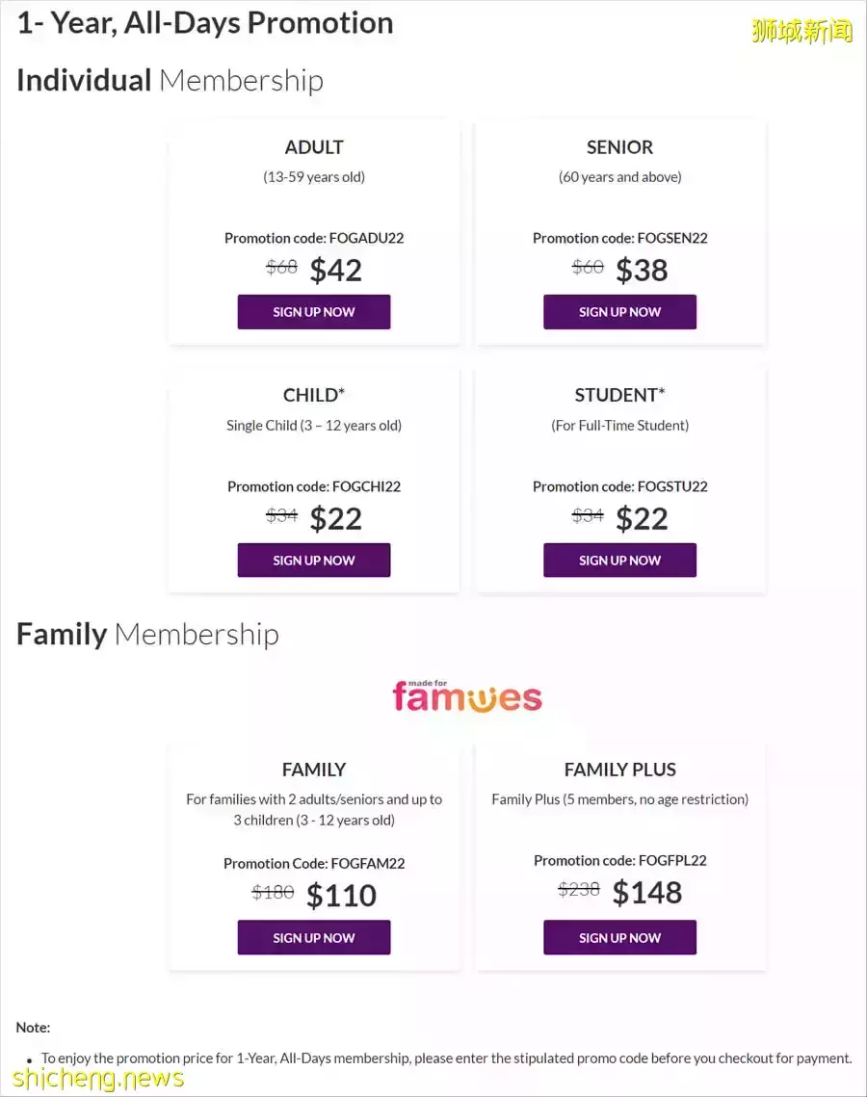Click the Family Membership heading
This screenshot has height=1097, width=867.
(x=147, y=634)
